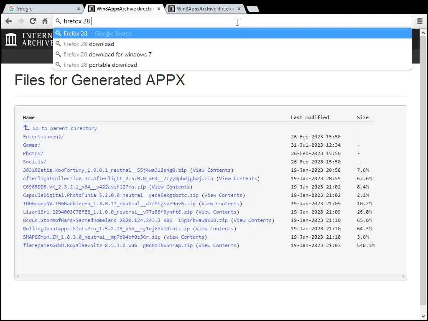Go to the Home page icon
This screenshot has width=428, height=321.
coord(45,21)
